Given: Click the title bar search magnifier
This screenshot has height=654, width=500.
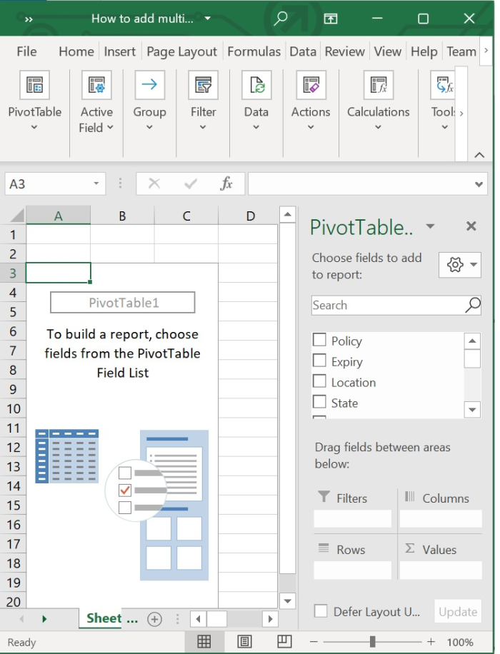Looking at the screenshot, I should (281, 19).
